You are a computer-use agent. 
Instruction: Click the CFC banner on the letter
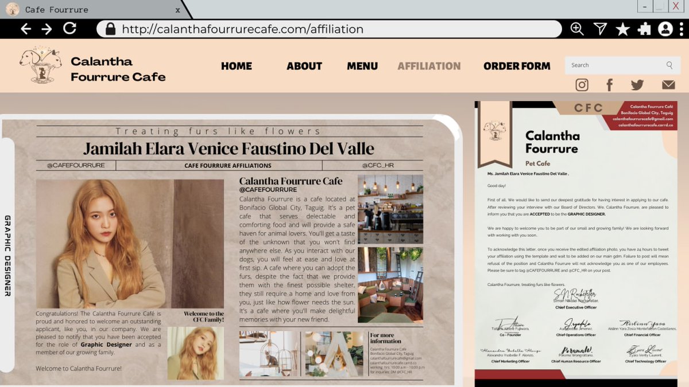pos(589,108)
